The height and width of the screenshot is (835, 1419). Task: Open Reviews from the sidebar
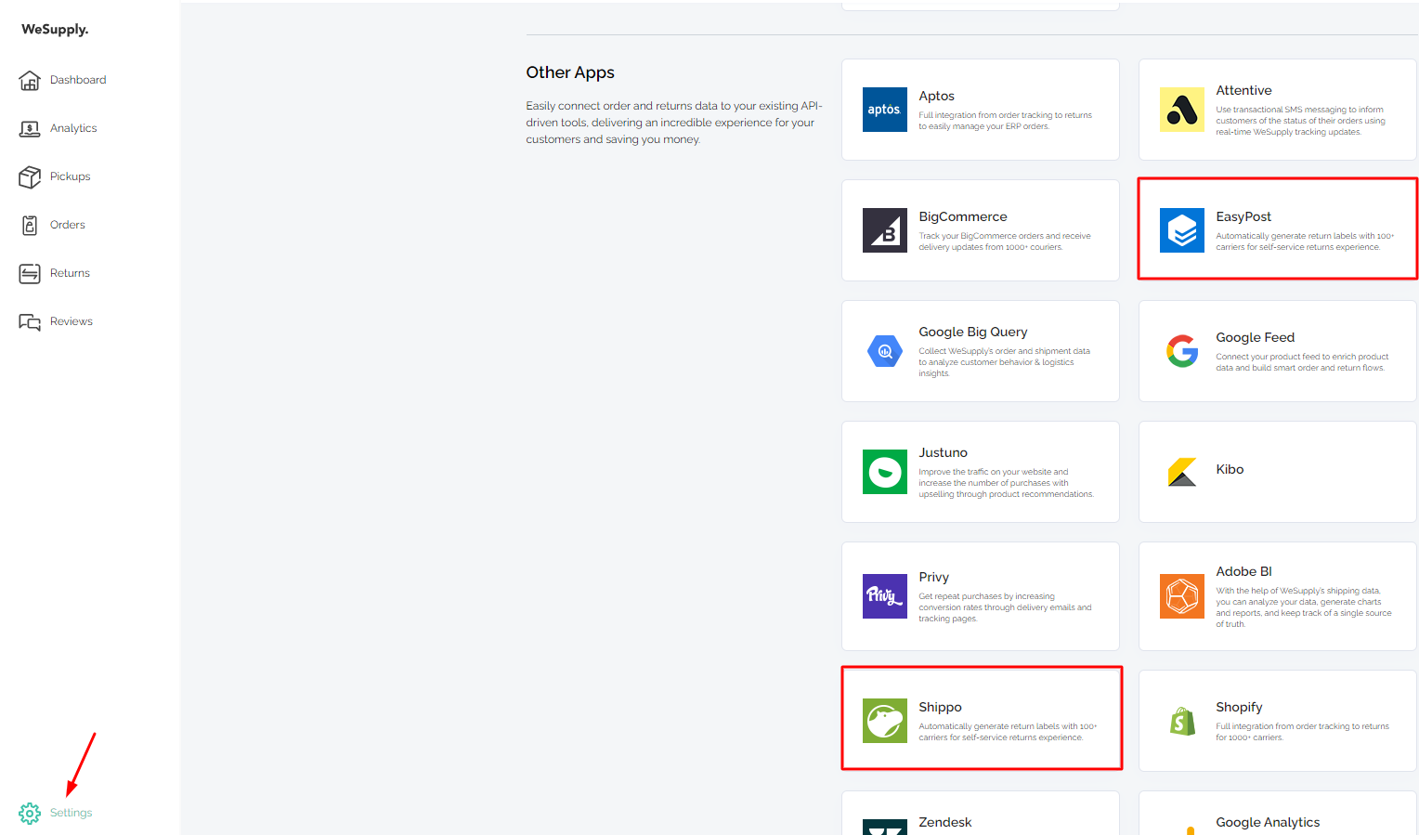(72, 321)
